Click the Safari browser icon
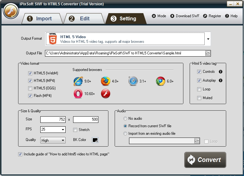The width and height of the screenshot is (244, 176). coord(133,81)
